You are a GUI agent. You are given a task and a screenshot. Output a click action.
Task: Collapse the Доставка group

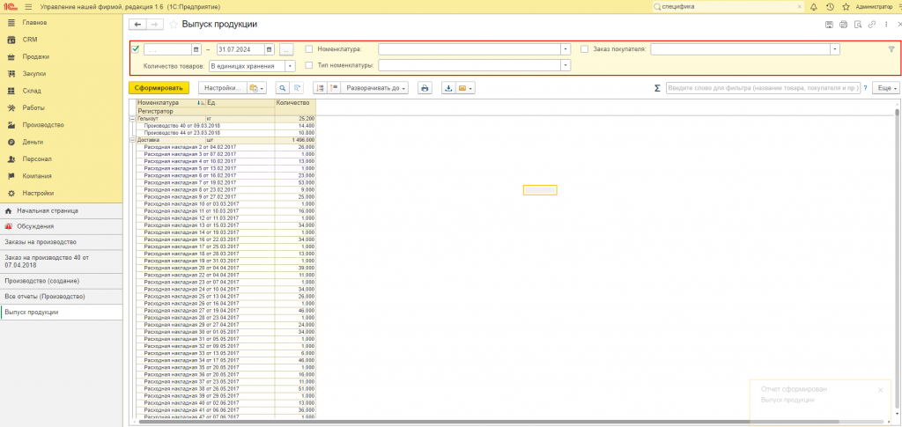[x=133, y=140]
